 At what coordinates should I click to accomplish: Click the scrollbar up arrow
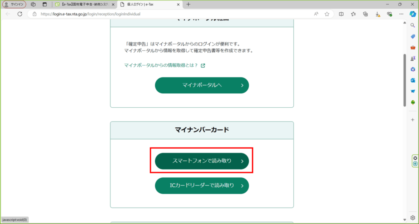405,23
